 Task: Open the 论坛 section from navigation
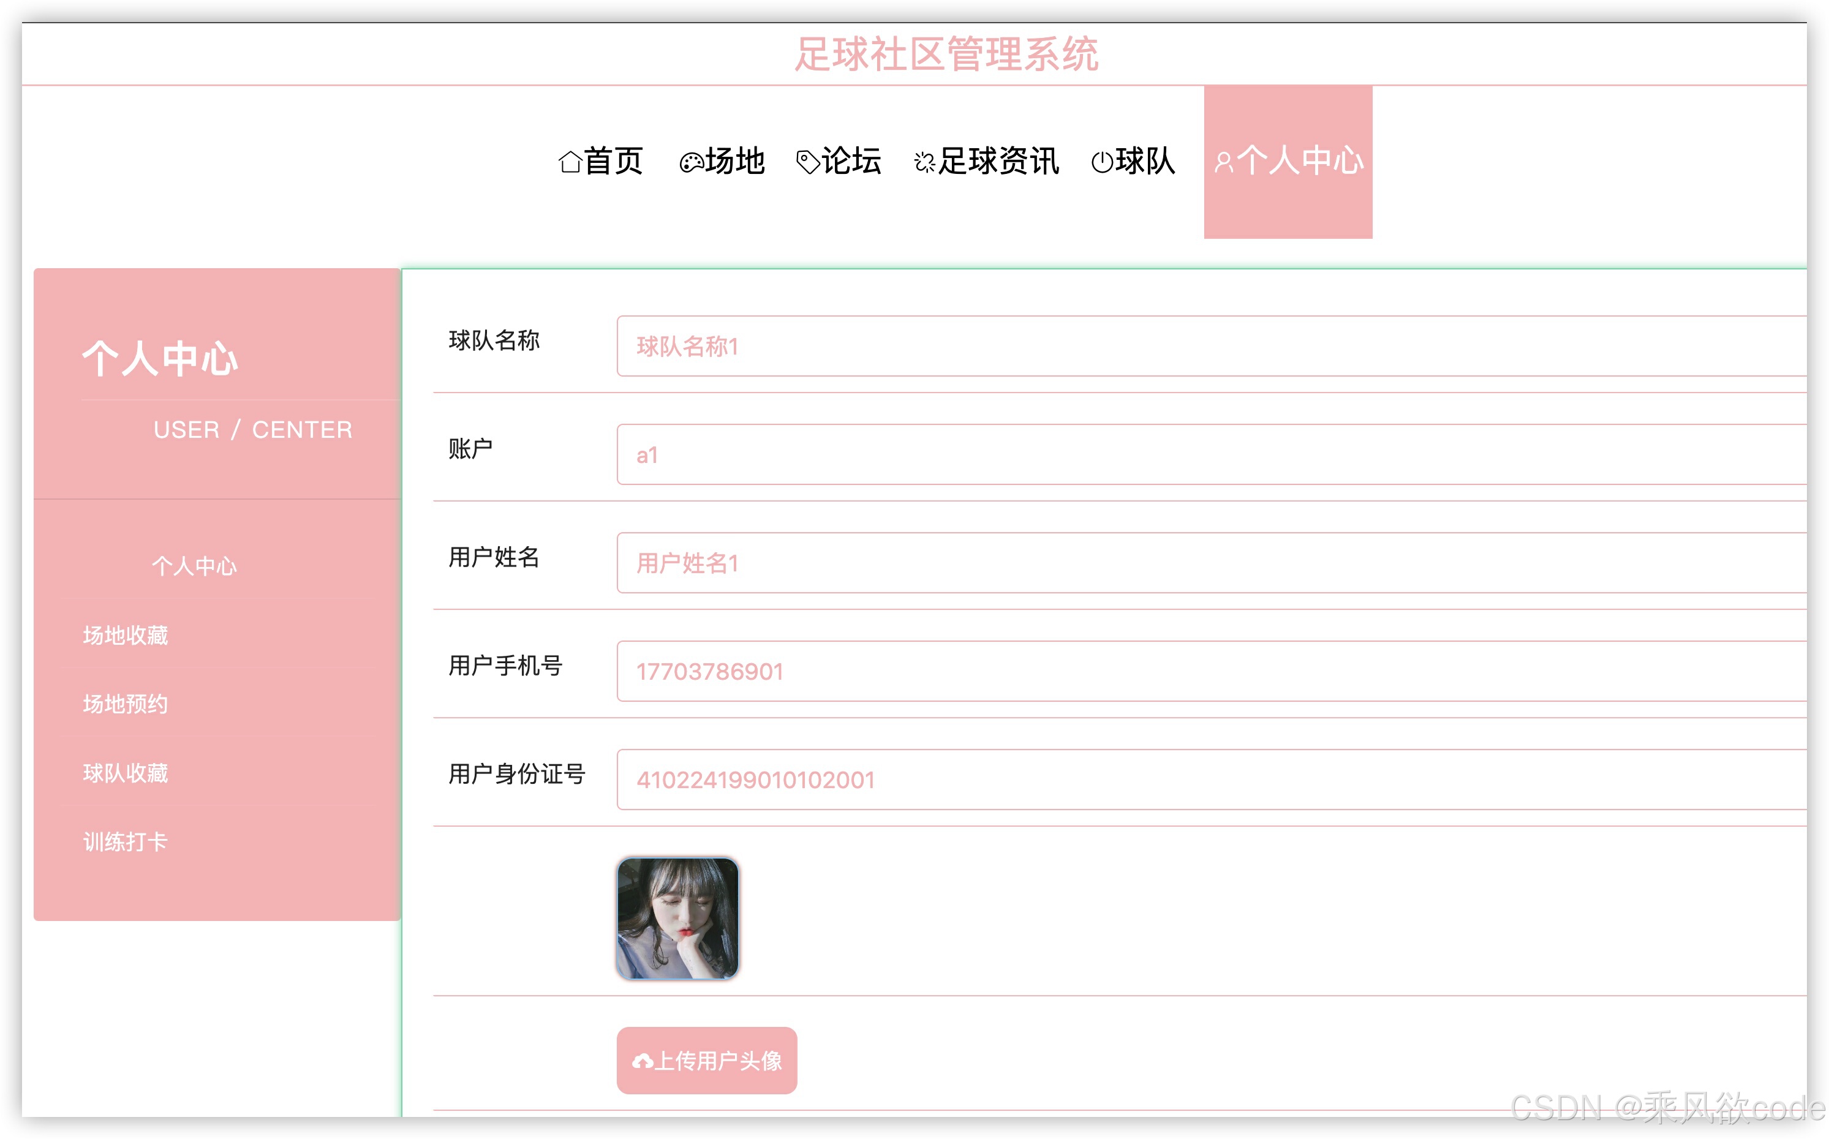coord(851,161)
